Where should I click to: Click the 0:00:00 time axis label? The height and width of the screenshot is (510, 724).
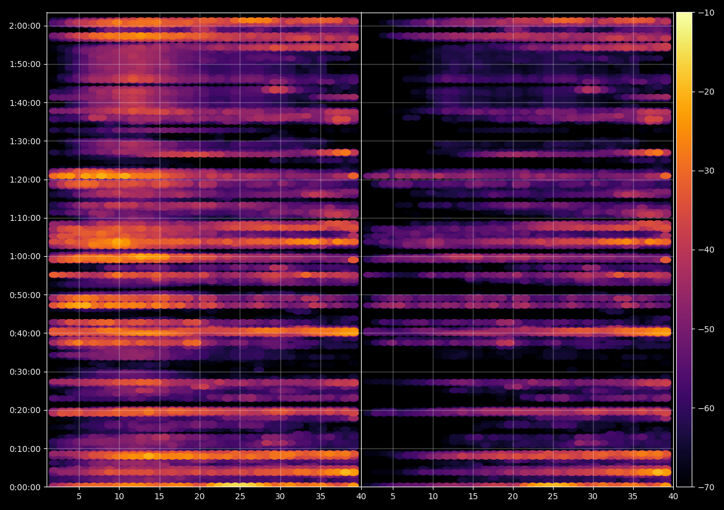coord(25,487)
